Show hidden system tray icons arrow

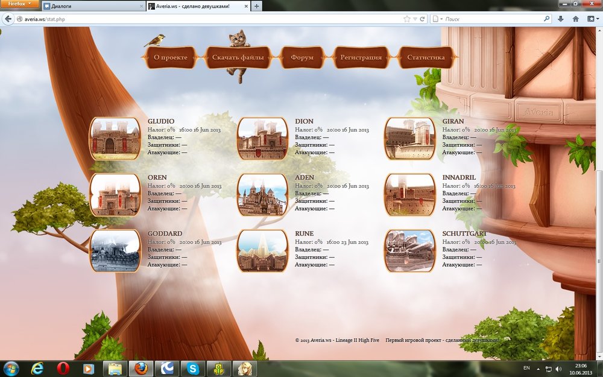pyautogui.click(x=538, y=369)
